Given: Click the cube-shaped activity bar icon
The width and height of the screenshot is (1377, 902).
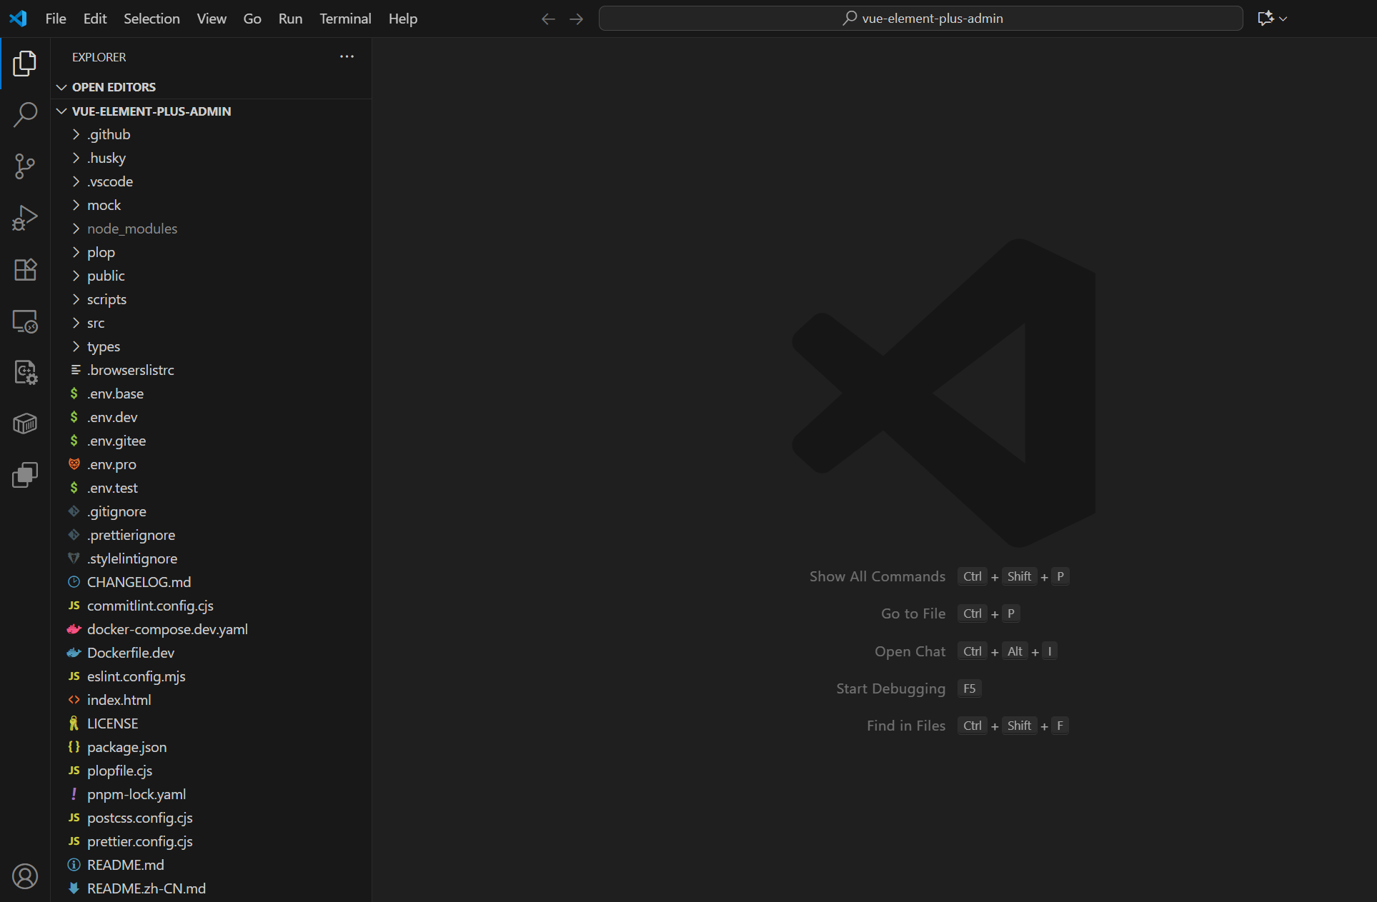Looking at the screenshot, I should pos(25,424).
